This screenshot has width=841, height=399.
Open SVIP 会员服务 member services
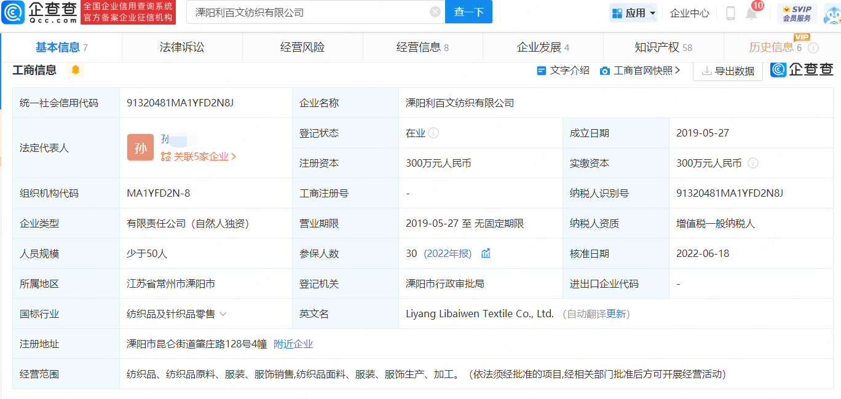point(797,12)
